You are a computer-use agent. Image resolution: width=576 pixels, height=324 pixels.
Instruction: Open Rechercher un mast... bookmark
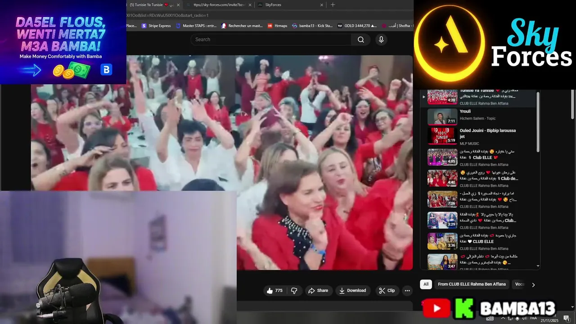[x=242, y=26]
